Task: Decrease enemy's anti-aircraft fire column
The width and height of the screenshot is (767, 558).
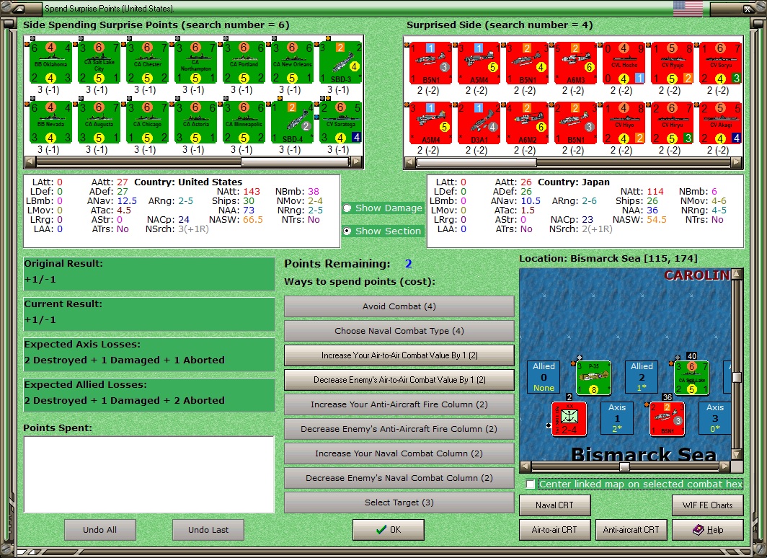Action: [399, 429]
